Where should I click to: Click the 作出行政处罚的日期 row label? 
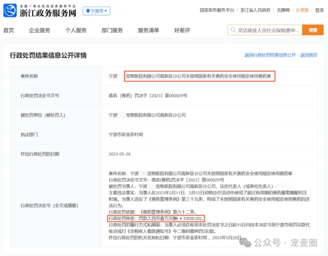40,154
